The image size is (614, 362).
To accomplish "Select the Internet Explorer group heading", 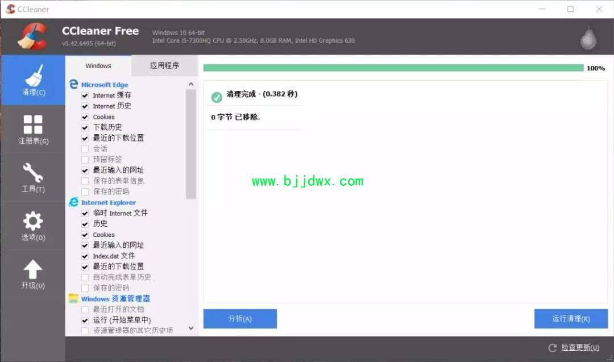I will (109, 202).
